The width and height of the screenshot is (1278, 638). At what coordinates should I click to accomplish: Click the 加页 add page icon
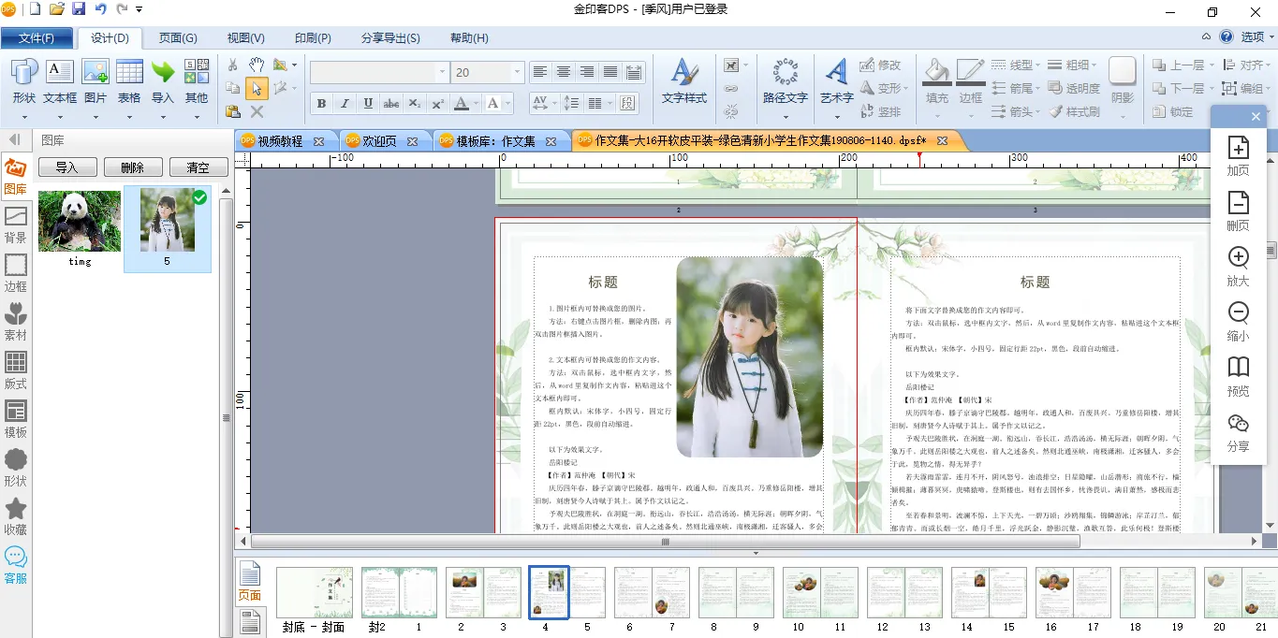(1238, 155)
